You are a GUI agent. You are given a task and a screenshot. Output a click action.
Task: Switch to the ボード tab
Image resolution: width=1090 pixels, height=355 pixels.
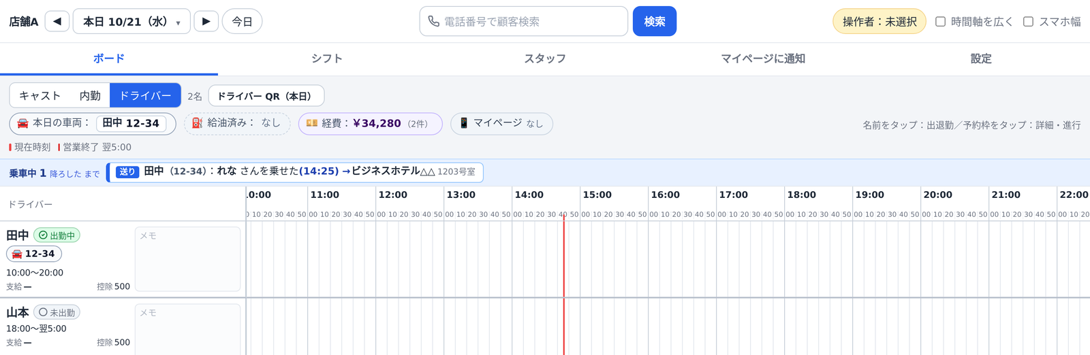[109, 58]
